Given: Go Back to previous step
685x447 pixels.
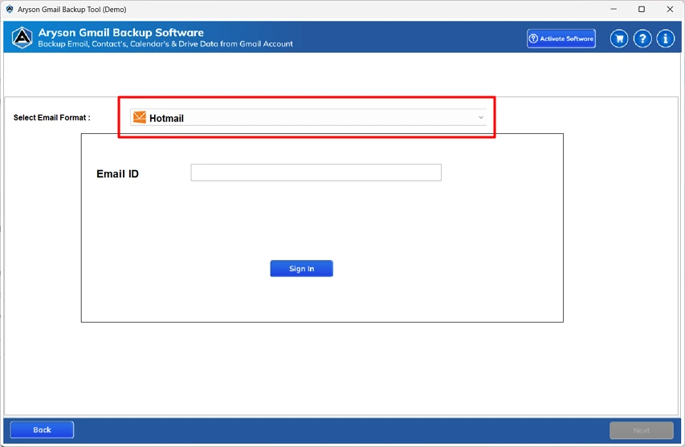Looking at the screenshot, I should click(x=42, y=429).
